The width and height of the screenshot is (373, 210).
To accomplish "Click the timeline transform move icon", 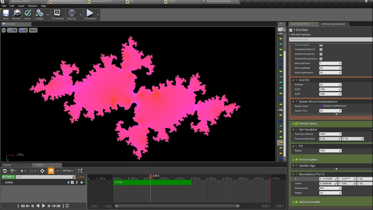I will point(42,171).
